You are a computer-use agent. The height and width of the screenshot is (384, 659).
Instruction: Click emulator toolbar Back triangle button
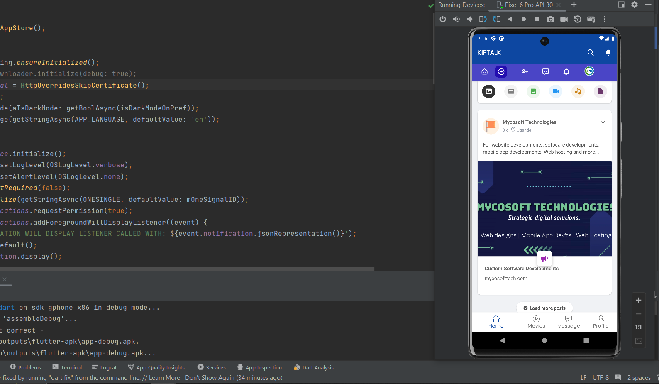click(510, 19)
